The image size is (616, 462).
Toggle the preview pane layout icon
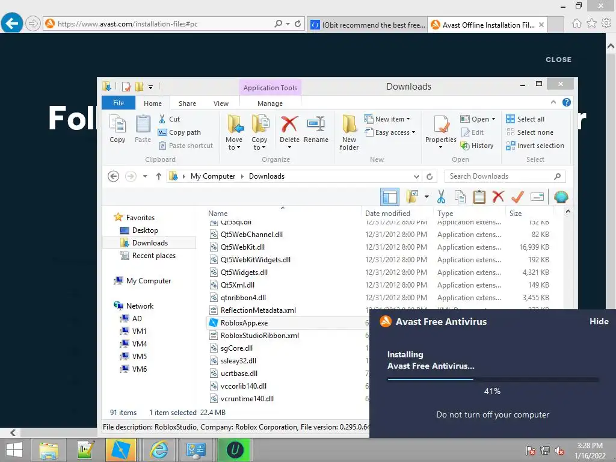pyautogui.click(x=390, y=197)
